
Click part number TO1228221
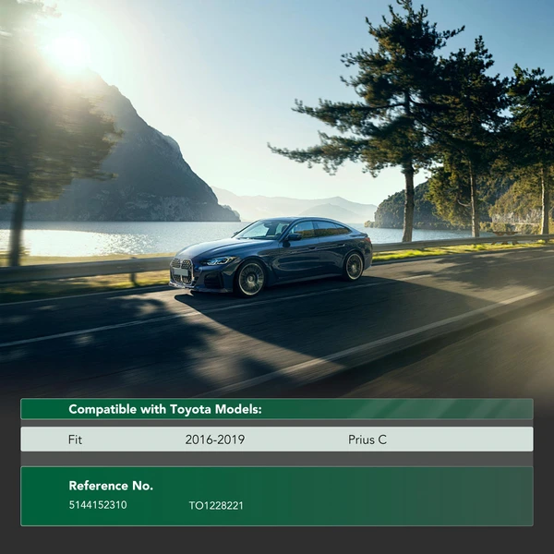coord(216,505)
